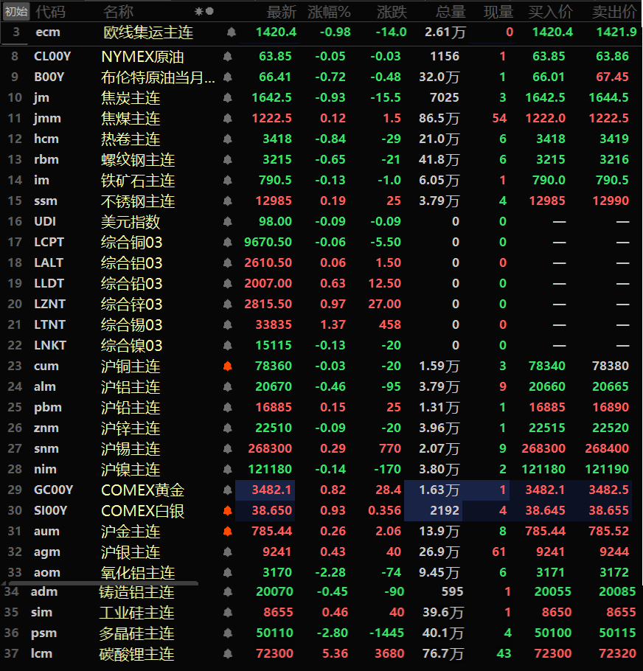Click the 代码 column header
Screen dimensions: 643x671
50,12
